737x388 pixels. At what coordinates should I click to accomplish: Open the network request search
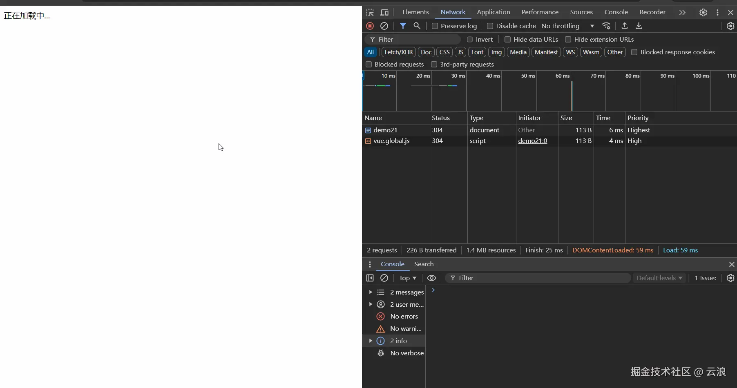[x=417, y=26]
